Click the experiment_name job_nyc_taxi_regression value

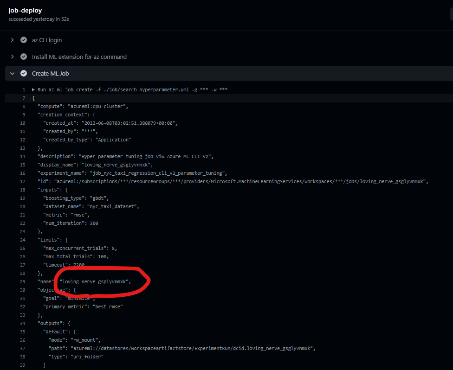tap(157, 173)
